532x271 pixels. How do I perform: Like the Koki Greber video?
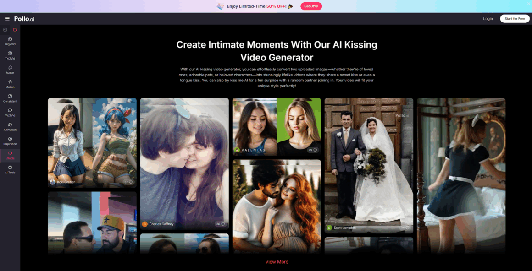click(131, 182)
